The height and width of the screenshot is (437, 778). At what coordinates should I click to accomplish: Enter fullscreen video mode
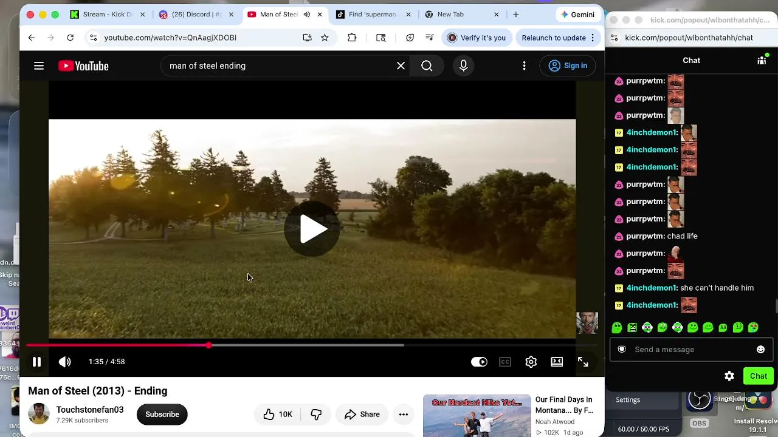coord(583,362)
